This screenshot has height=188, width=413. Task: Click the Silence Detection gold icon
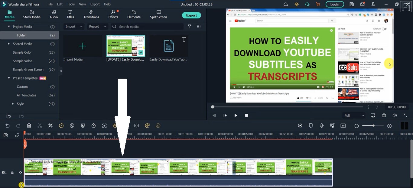(147, 126)
